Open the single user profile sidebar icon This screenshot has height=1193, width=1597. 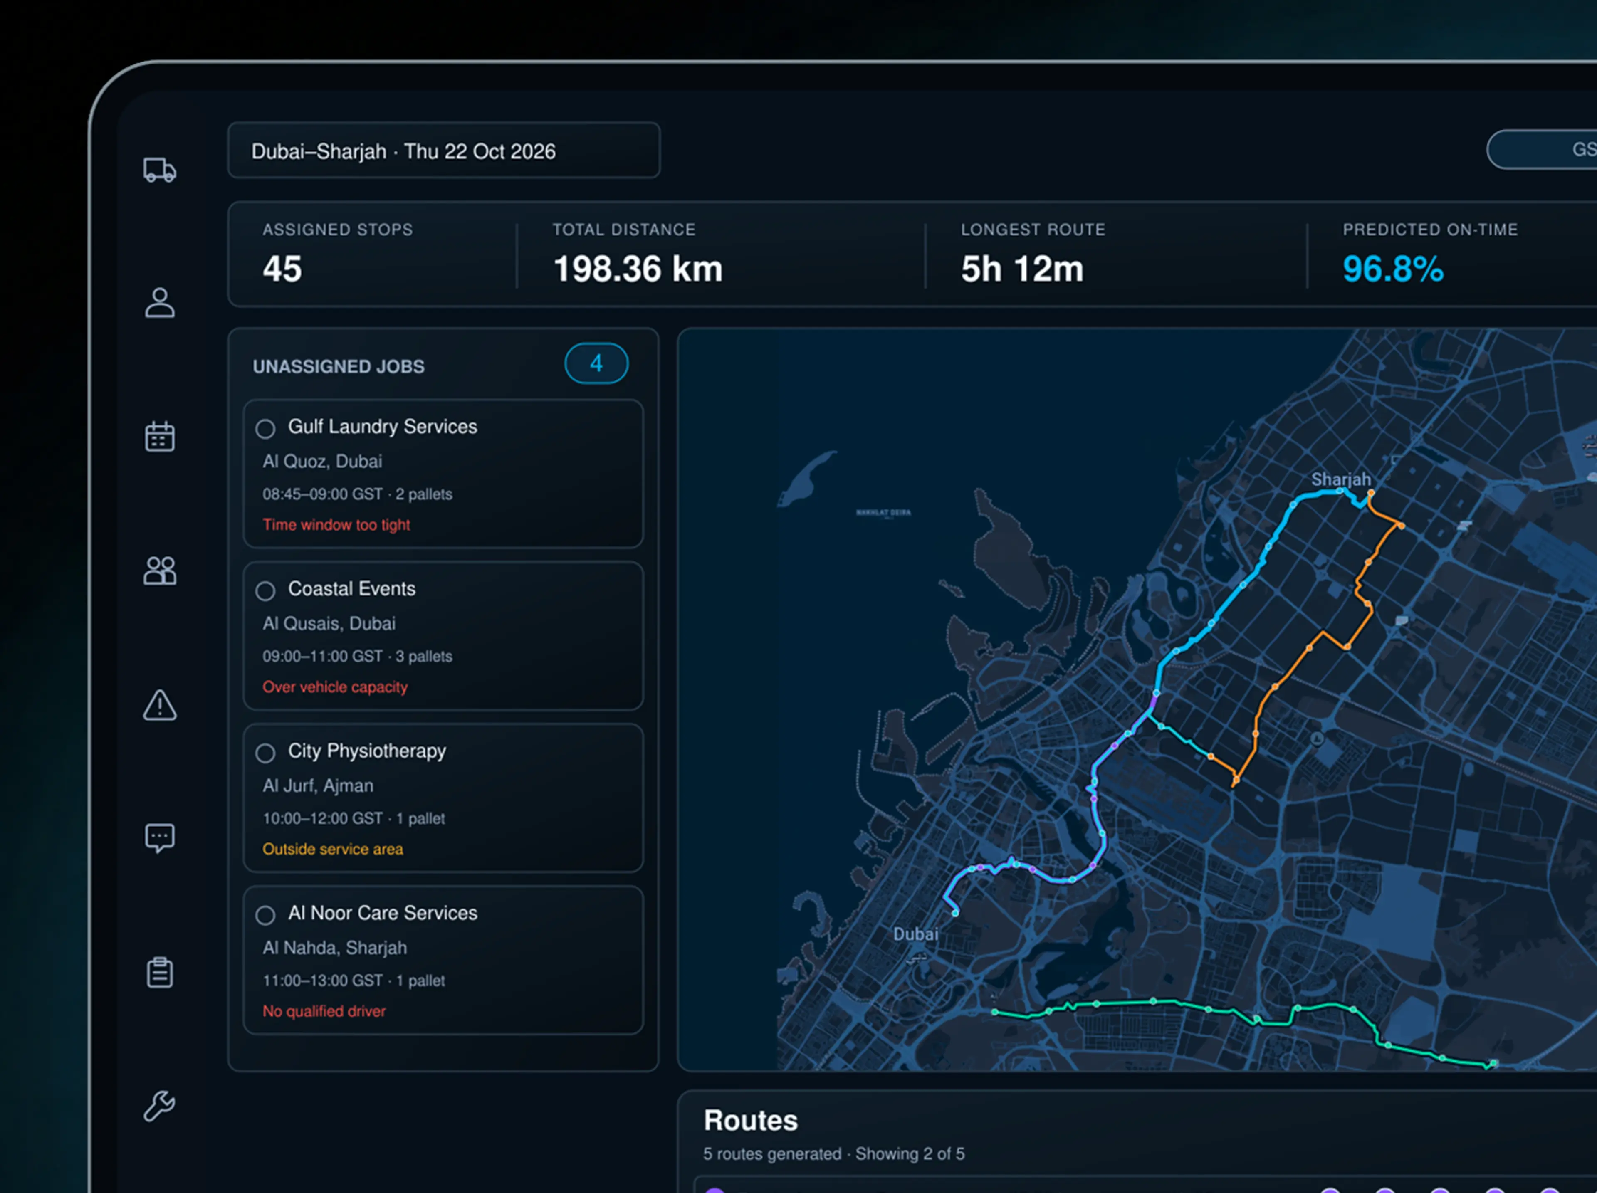[x=160, y=303]
